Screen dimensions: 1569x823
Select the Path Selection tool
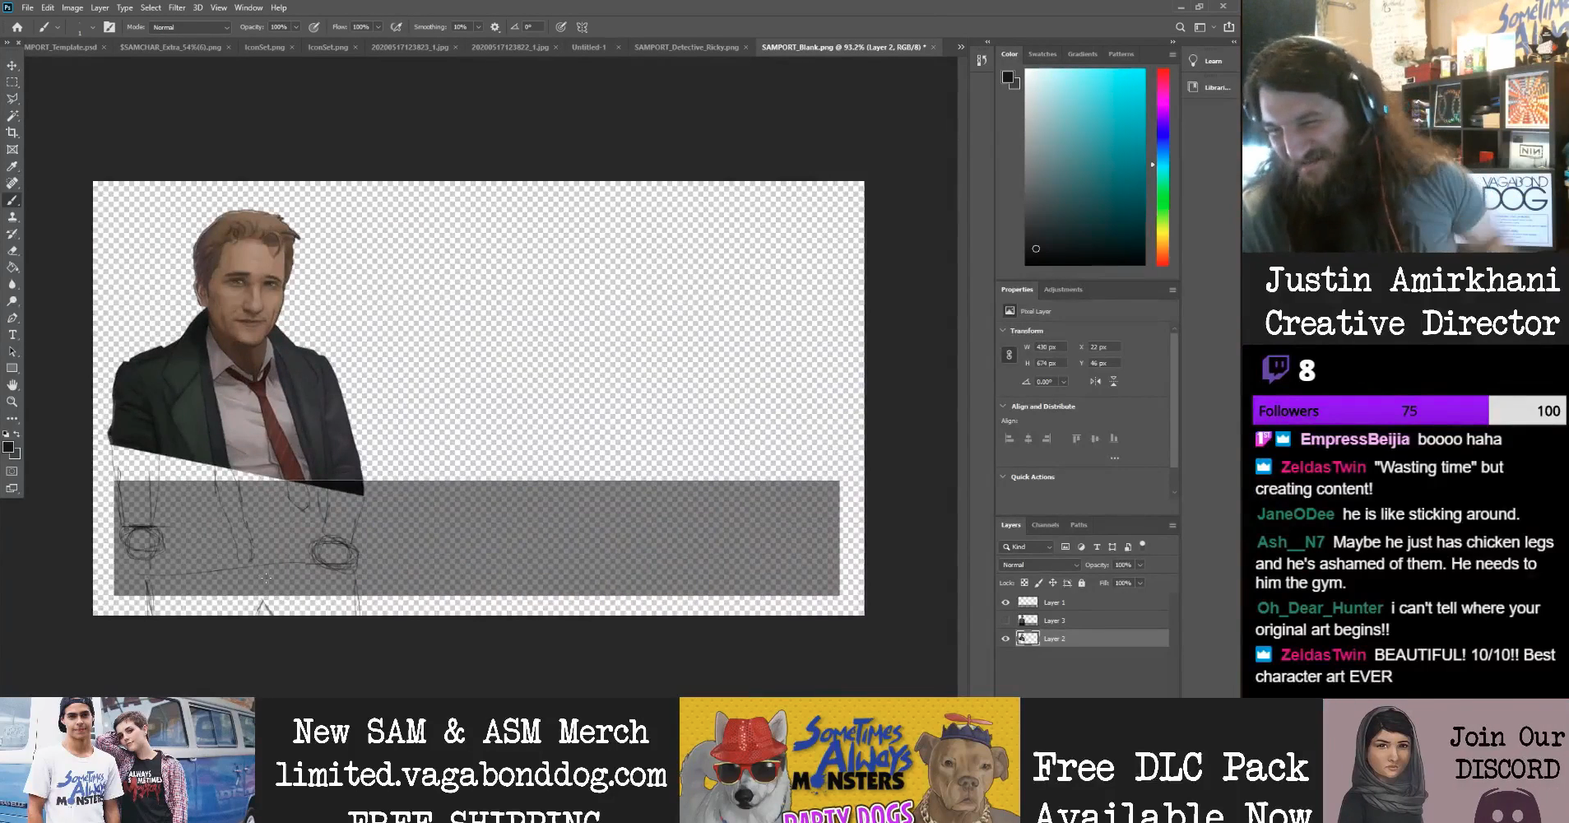pos(12,352)
